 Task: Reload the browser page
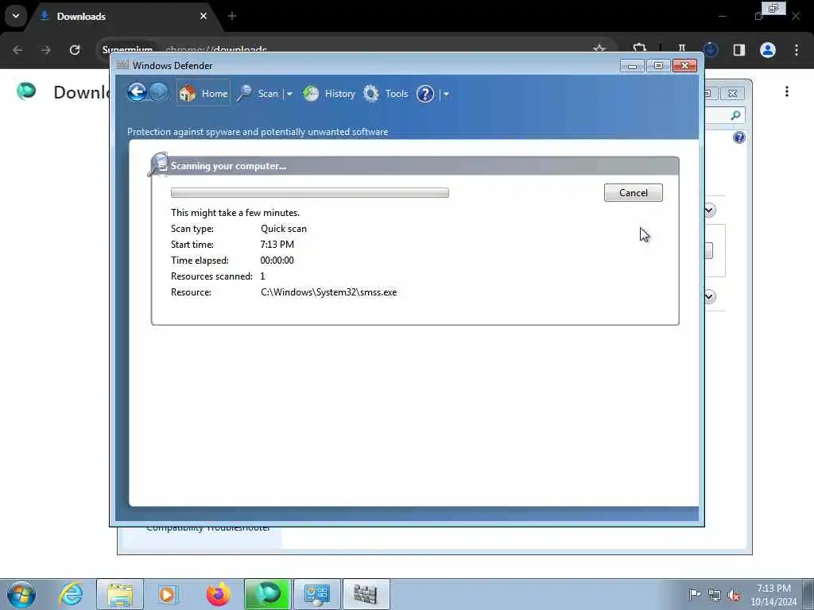coord(75,50)
